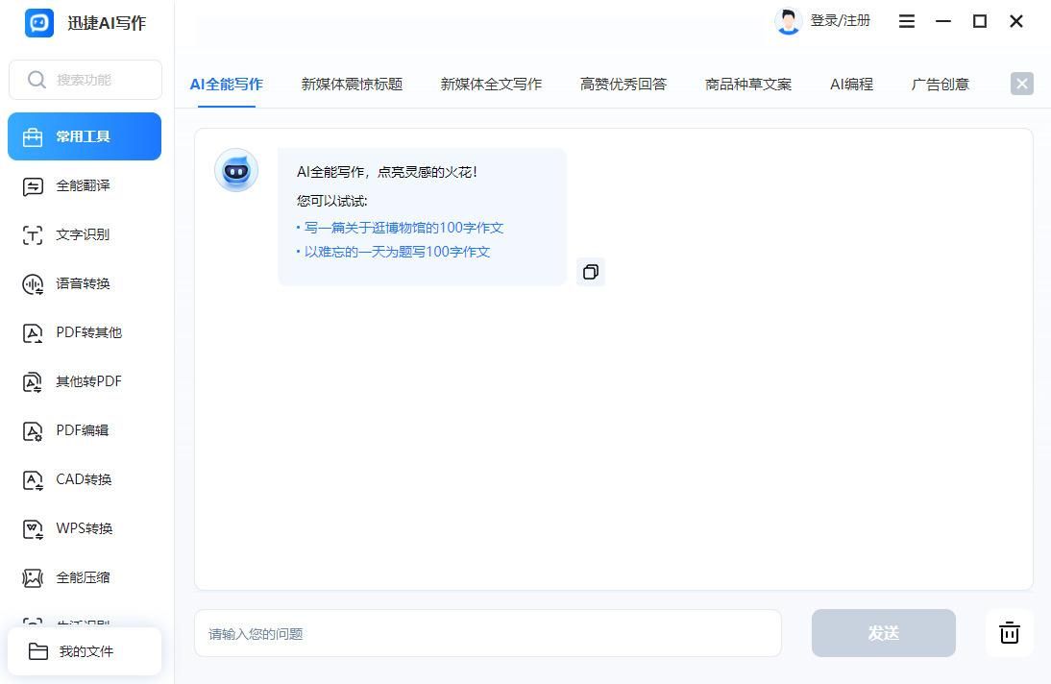Image resolution: width=1051 pixels, height=684 pixels.
Task: Switch to the 商品种草文案 tab
Action: 748,85
